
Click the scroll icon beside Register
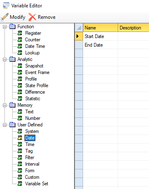(20, 33)
